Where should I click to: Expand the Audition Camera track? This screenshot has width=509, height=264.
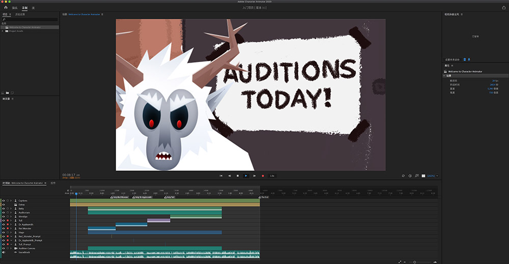[x=11, y=248]
